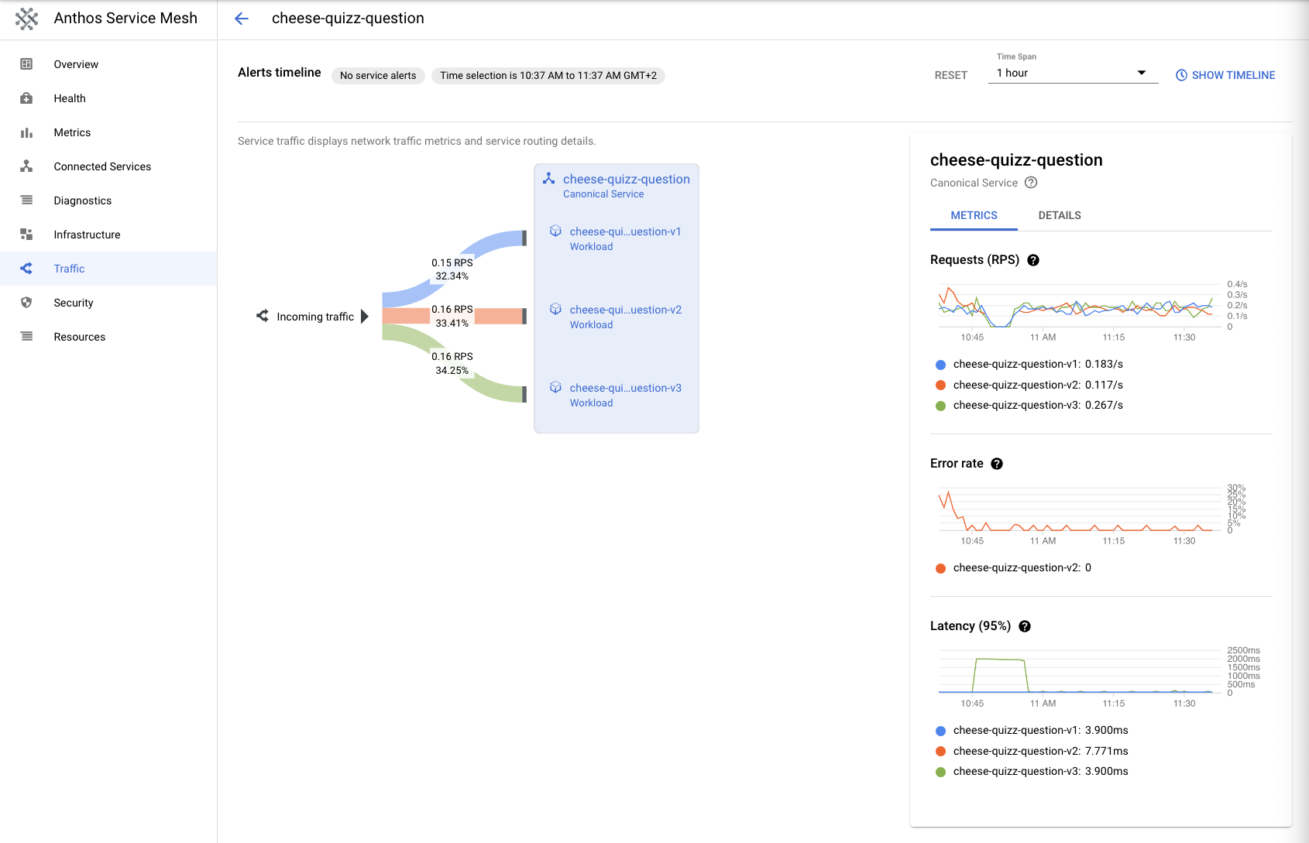The height and width of the screenshot is (843, 1309).
Task: Click the time selection chip
Action: pos(548,75)
